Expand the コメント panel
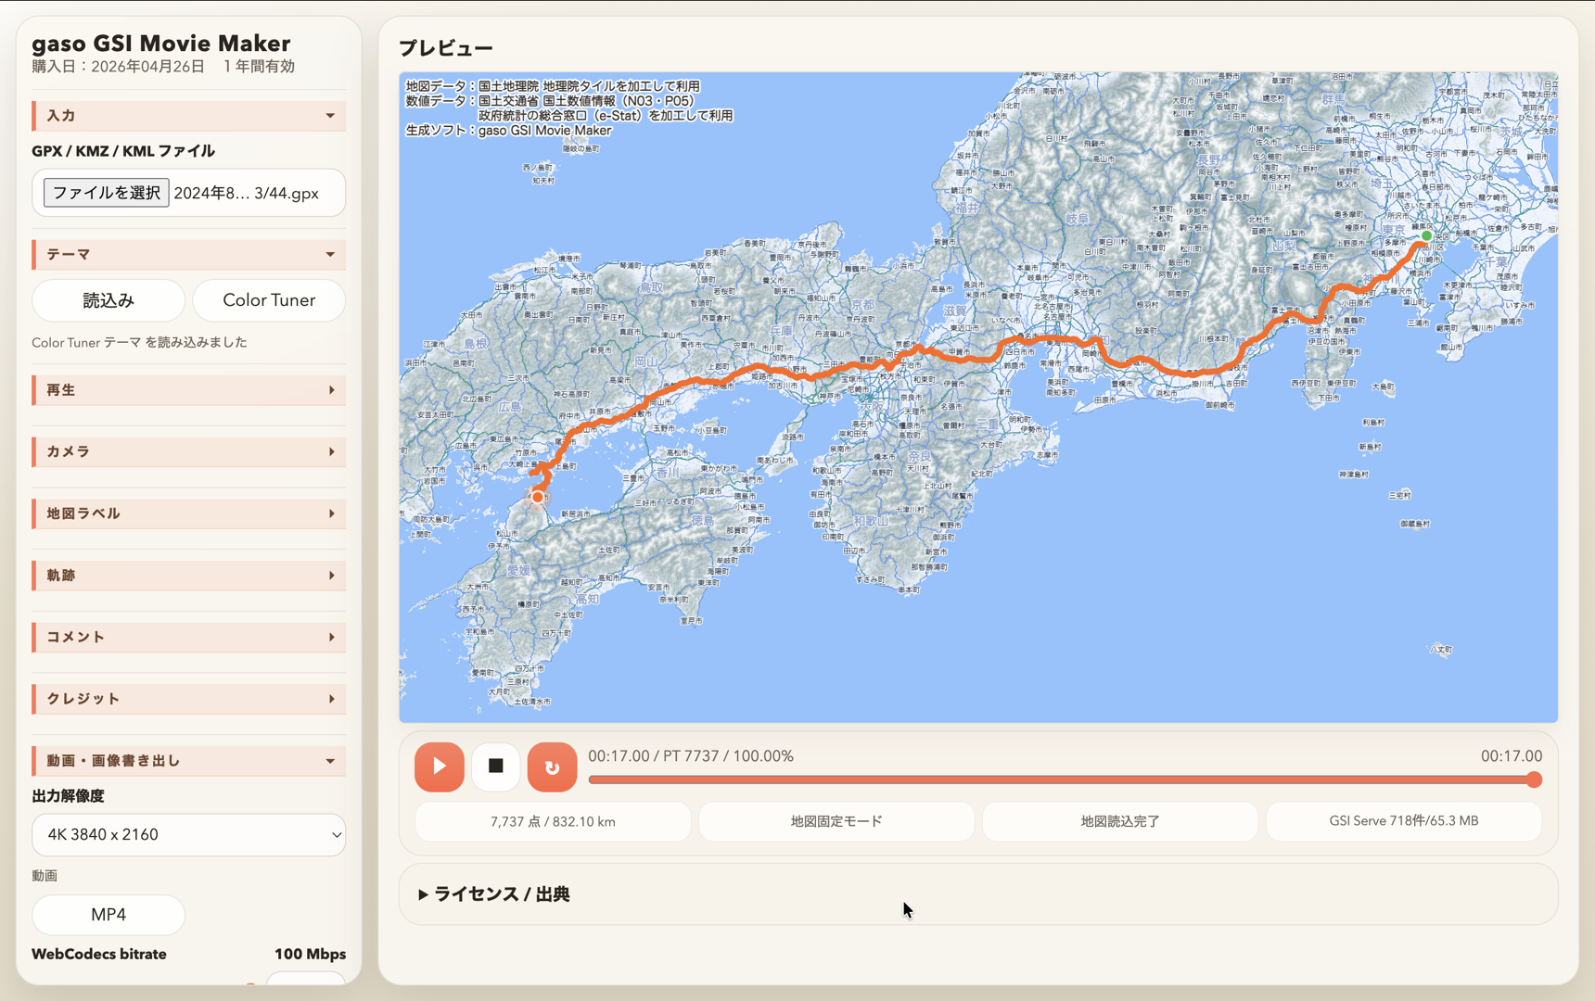Viewport: 1595px width, 1001px height. 188,637
